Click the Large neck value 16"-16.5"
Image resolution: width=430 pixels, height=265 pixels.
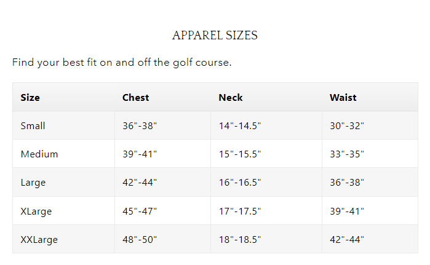tap(239, 183)
